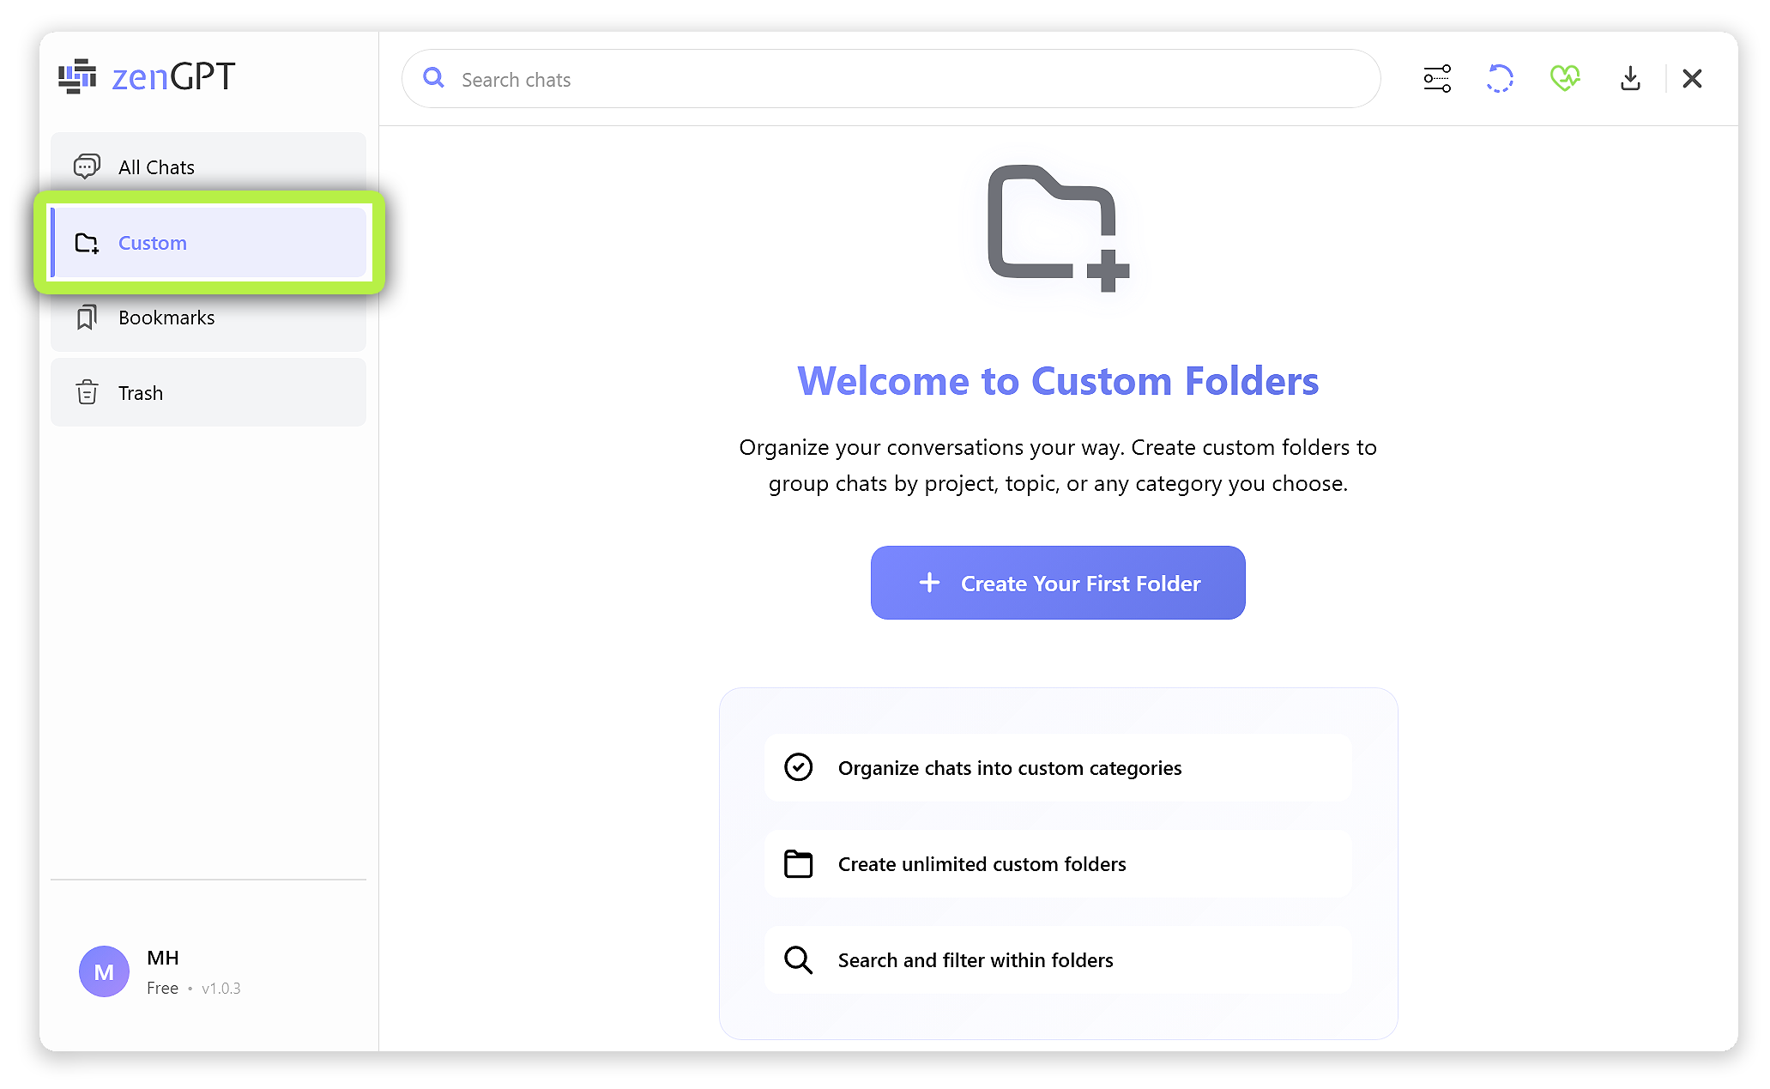Select Search and filter within folders

coord(976,960)
